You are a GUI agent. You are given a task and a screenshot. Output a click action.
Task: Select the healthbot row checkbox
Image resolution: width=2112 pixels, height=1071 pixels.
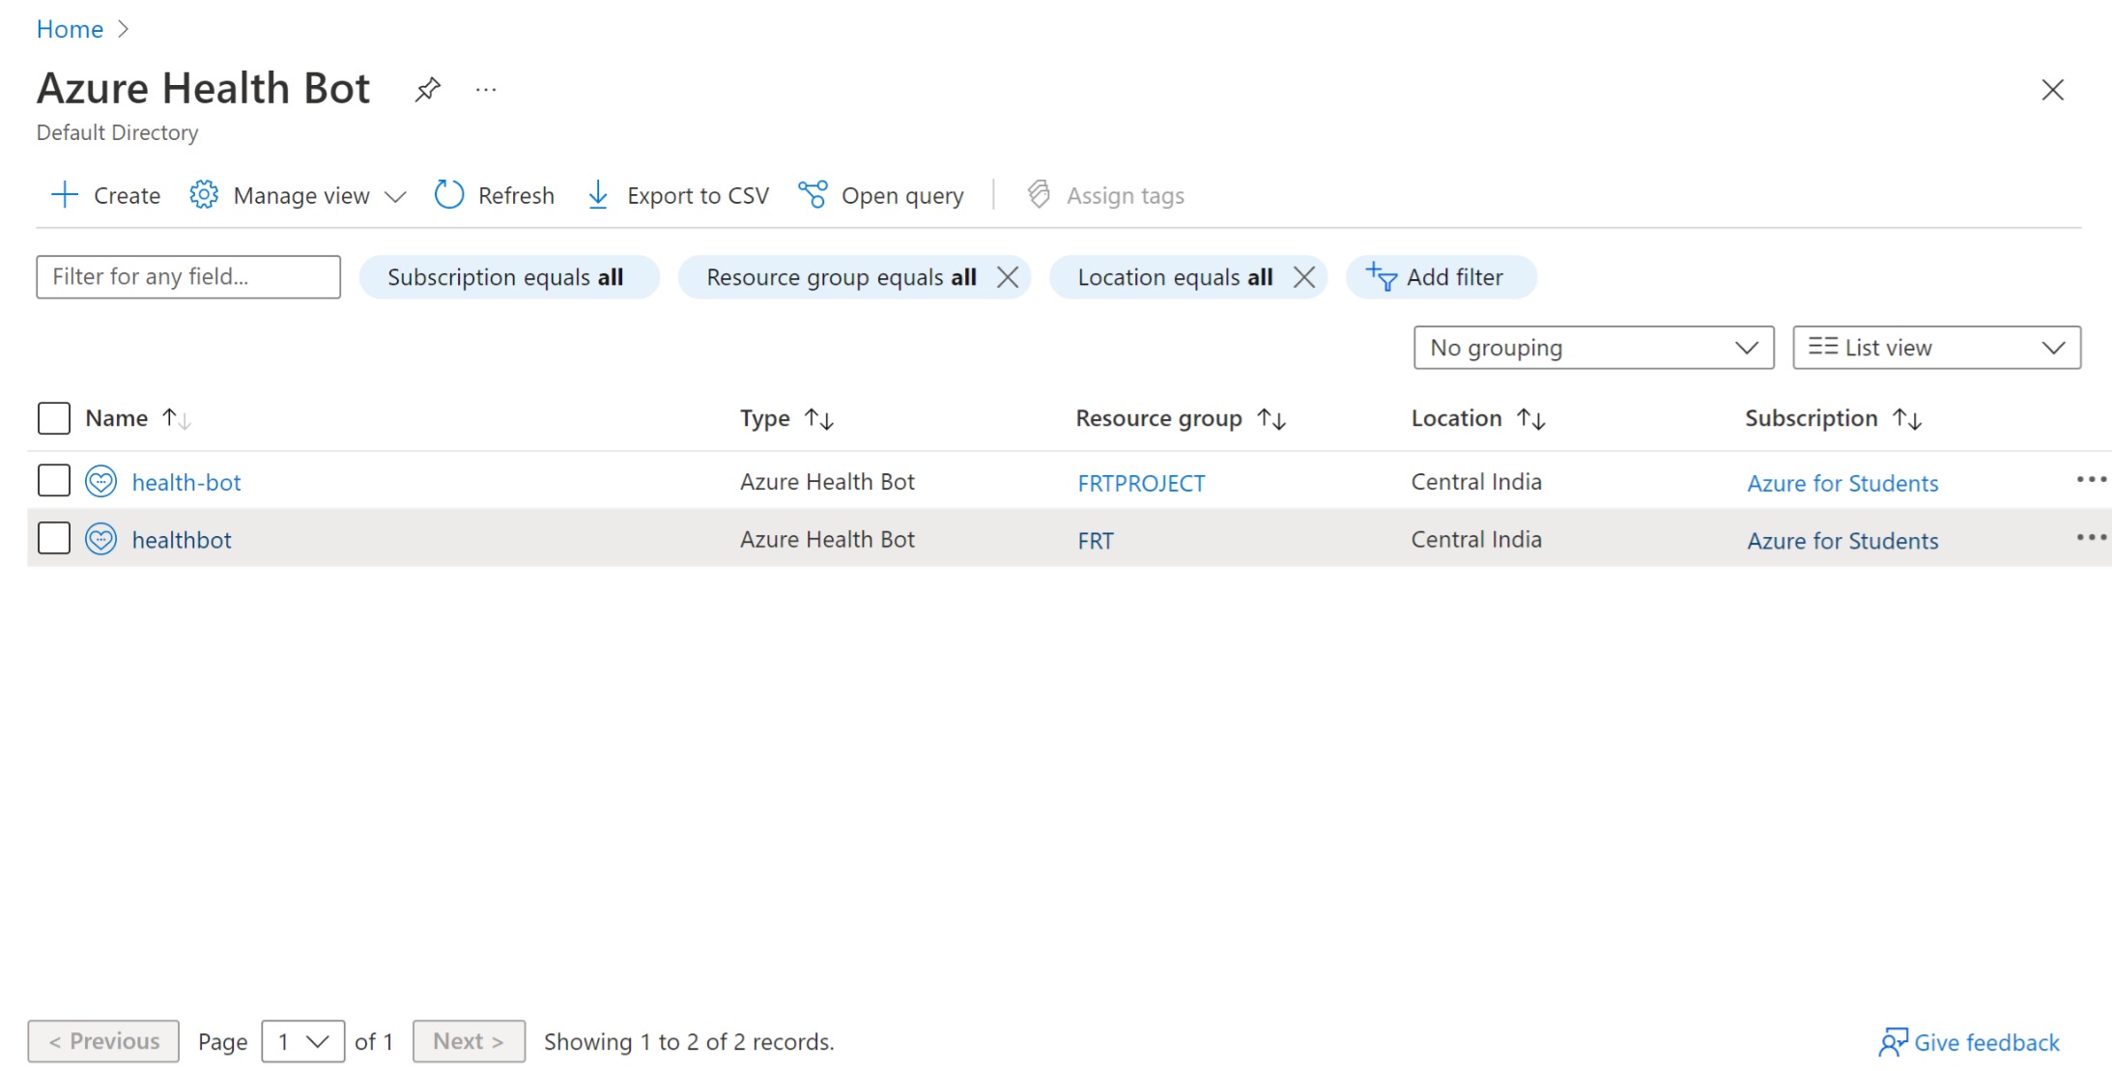pos(54,538)
